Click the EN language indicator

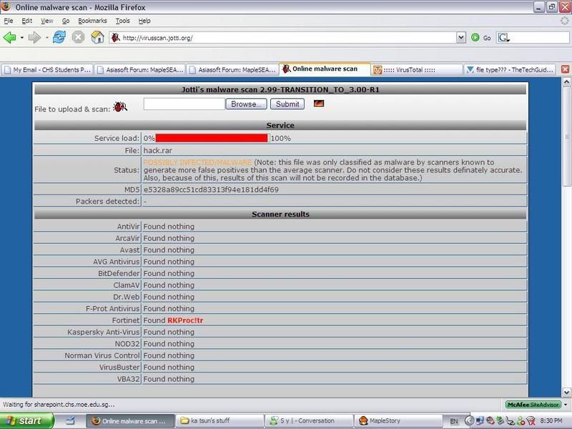click(x=454, y=421)
